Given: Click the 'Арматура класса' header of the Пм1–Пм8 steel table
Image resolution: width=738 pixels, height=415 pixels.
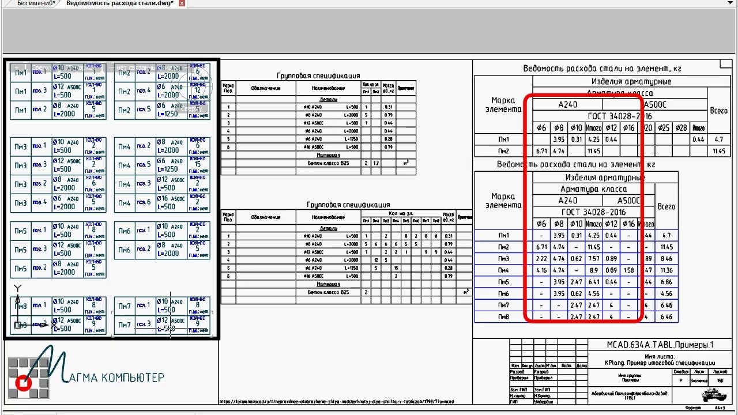Looking at the screenshot, I should [593, 189].
